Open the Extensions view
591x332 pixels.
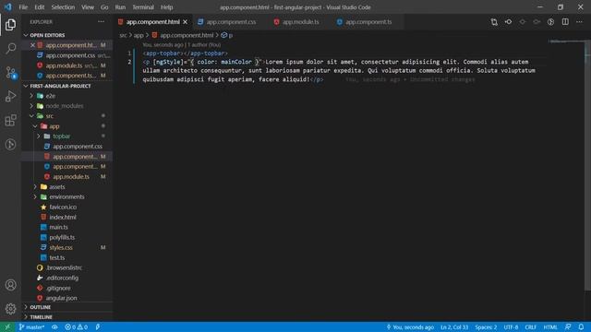coord(10,121)
